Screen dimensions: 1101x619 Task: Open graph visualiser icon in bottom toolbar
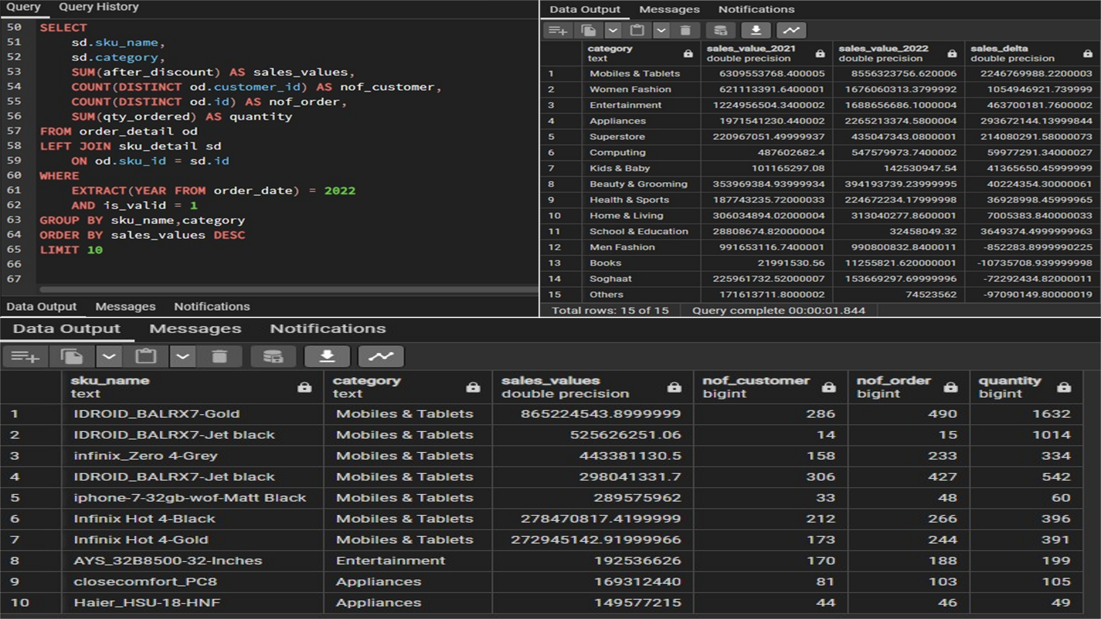[x=381, y=356]
